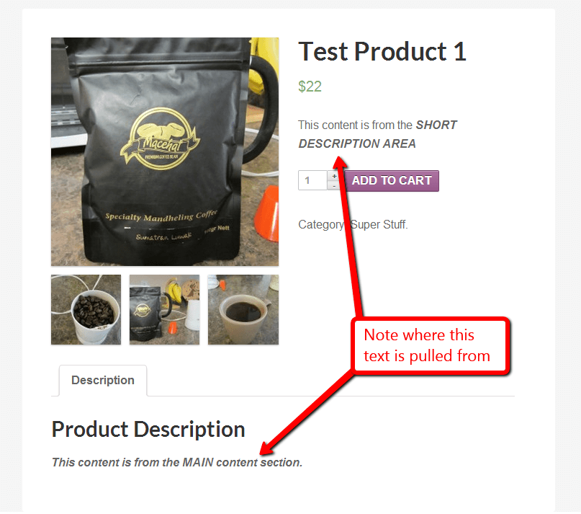
Task: Click into the quantity input field
Action: tap(312, 180)
